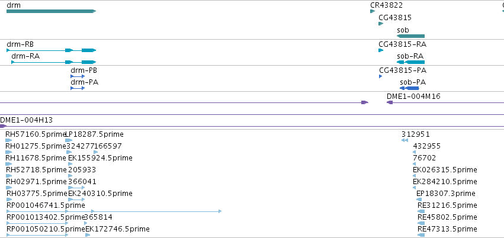Click the CG43815-PA protein arrow

click(x=381, y=76)
